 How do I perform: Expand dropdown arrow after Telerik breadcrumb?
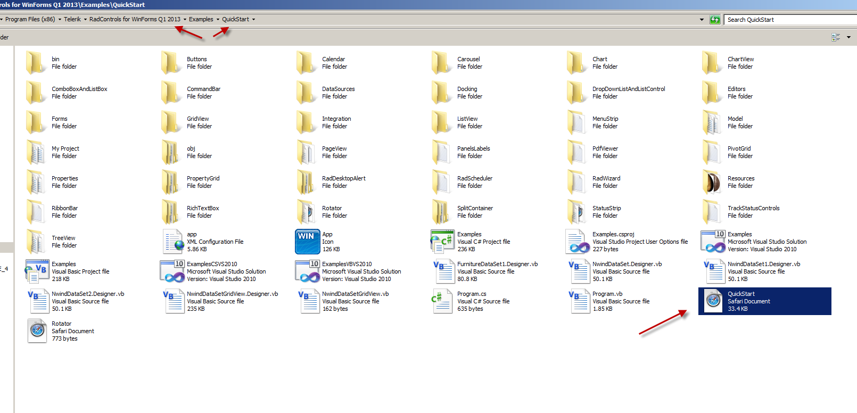pos(85,20)
